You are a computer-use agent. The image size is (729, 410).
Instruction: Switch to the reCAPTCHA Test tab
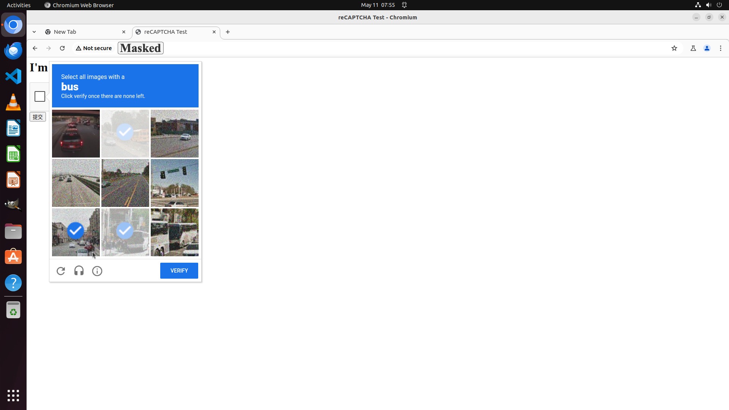(x=176, y=32)
